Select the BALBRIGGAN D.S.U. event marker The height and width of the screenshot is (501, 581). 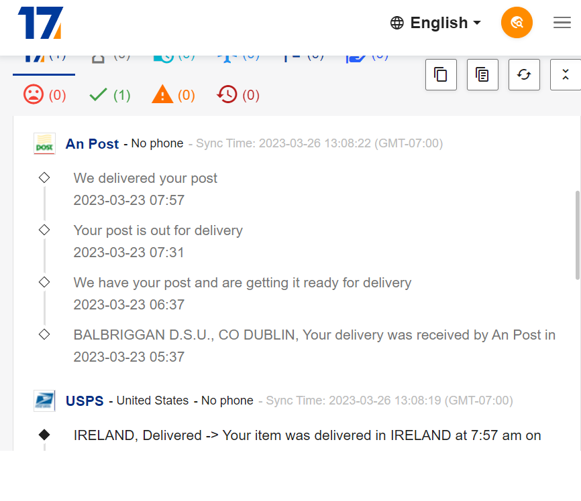pos(44,334)
